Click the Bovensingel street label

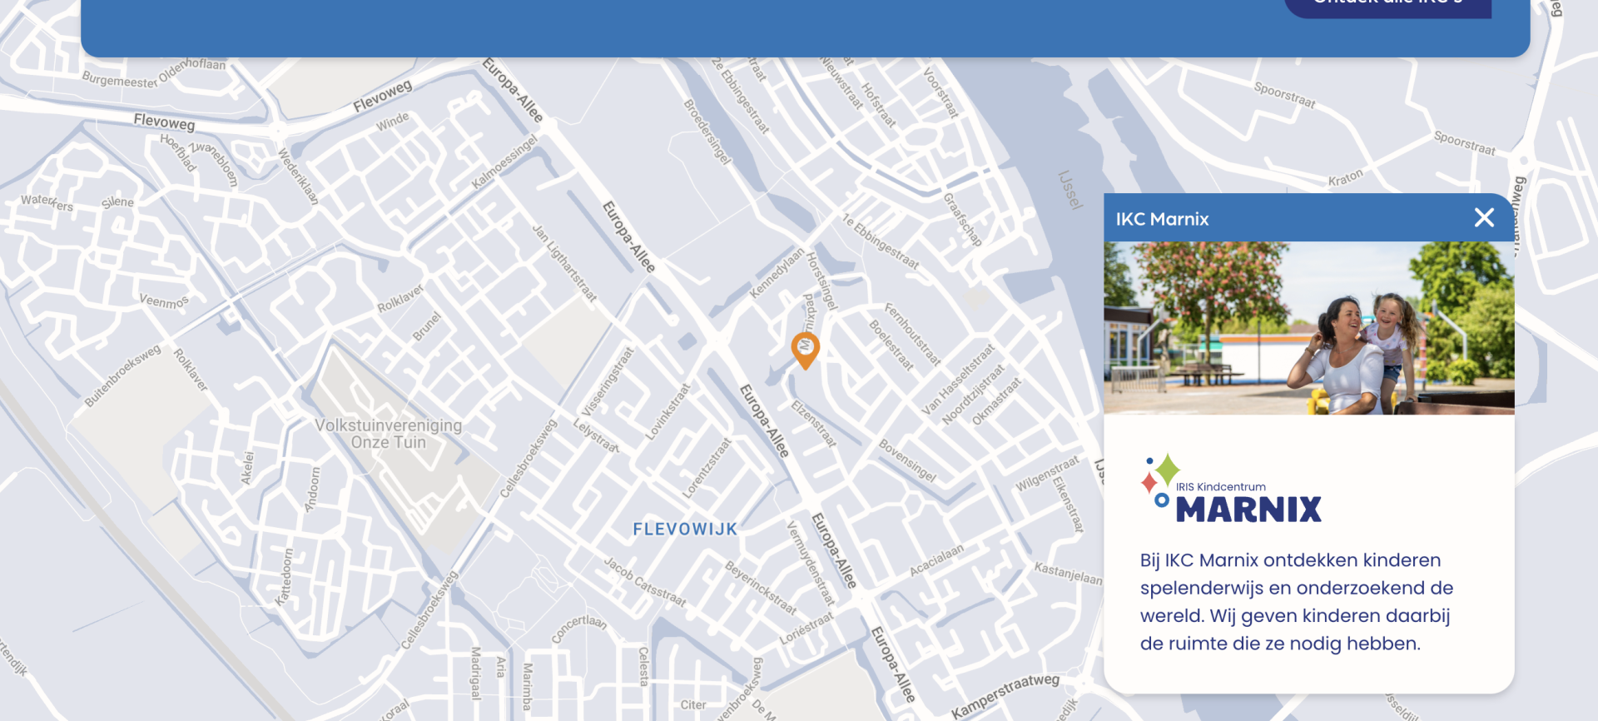tap(907, 461)
